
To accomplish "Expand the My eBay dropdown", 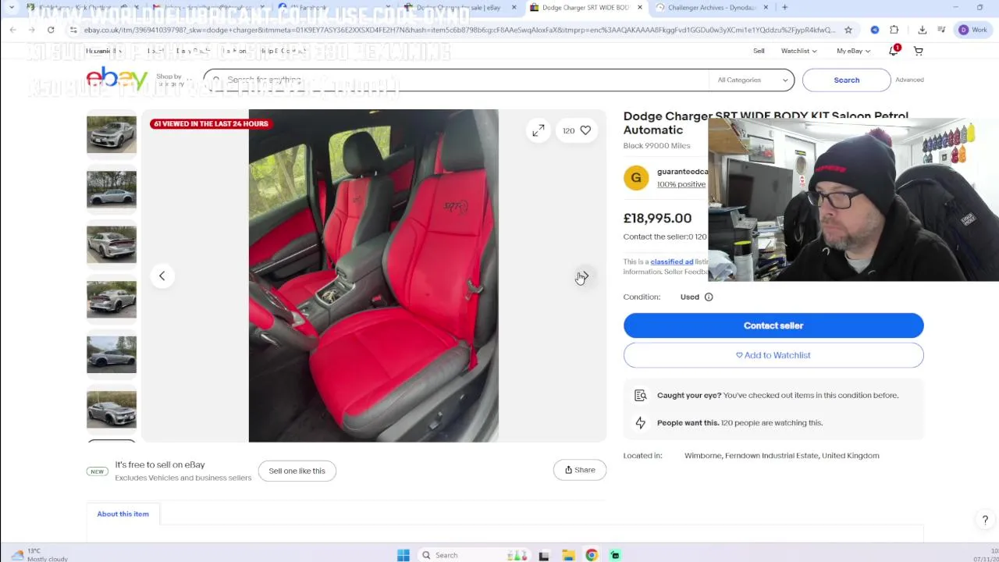I will click(853, 51).
